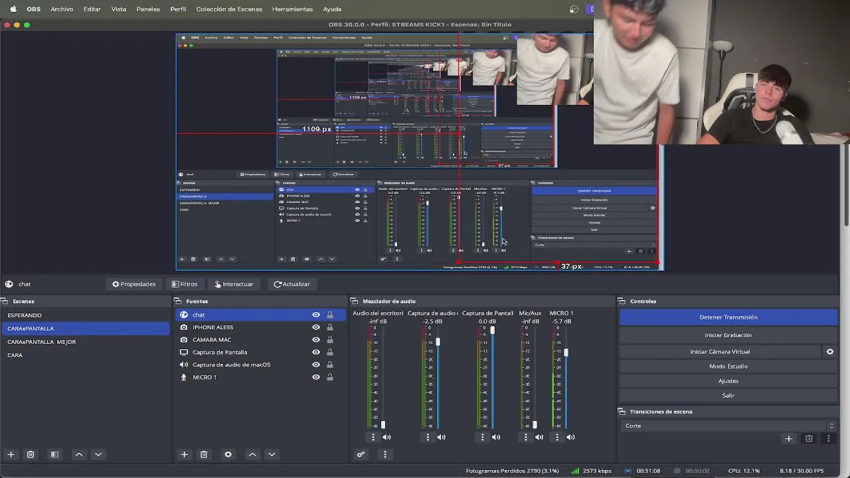Hide the chat source eye icon
Screen dimensions: 850x478
point(316,315)
